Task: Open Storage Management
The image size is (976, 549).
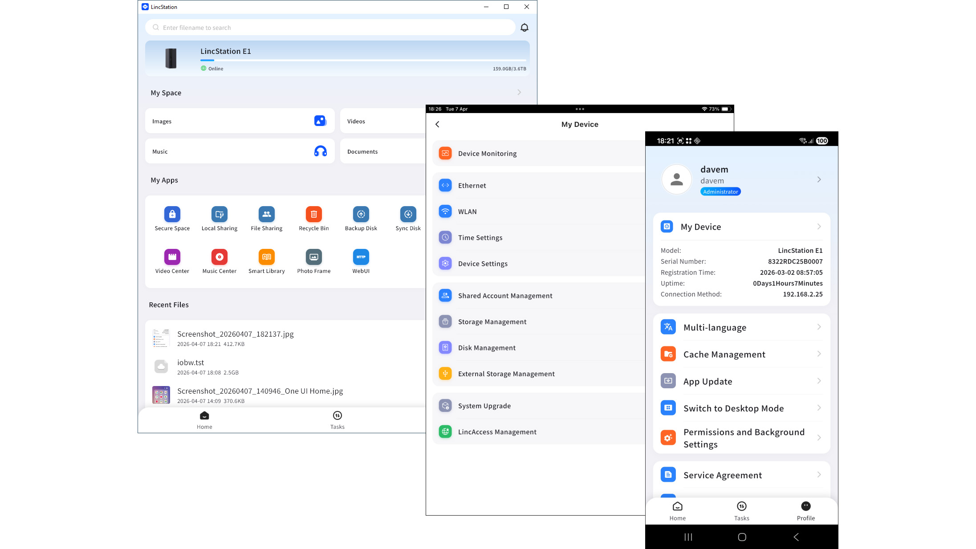Action: tap(539, 321)
